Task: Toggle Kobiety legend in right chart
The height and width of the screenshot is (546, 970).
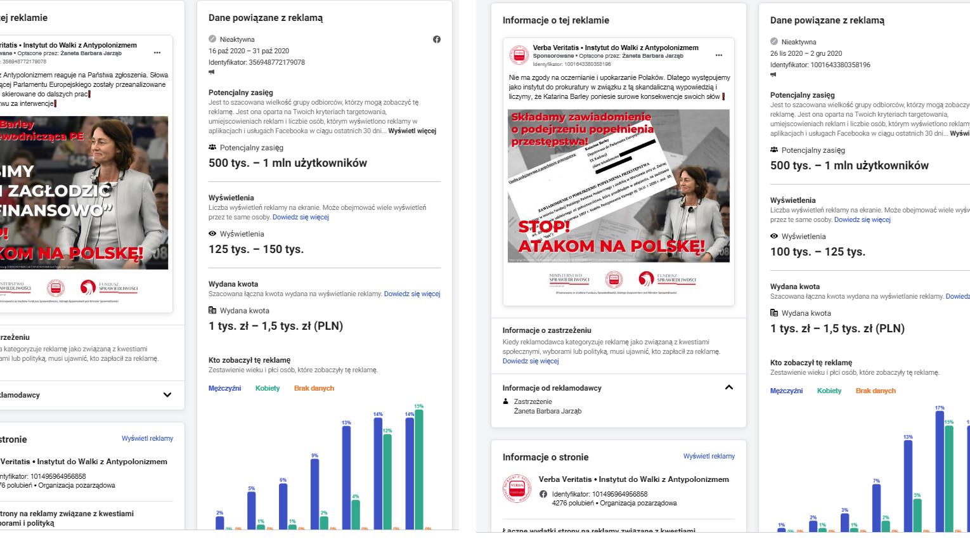Action: pos(829,391)
